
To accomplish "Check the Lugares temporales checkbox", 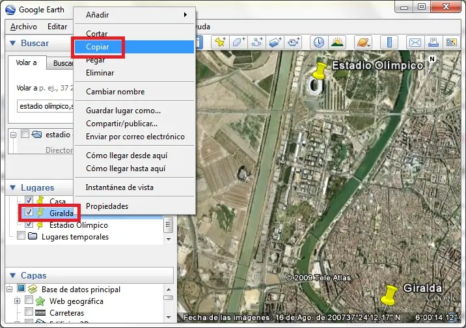I will click(x=21, y=236).
